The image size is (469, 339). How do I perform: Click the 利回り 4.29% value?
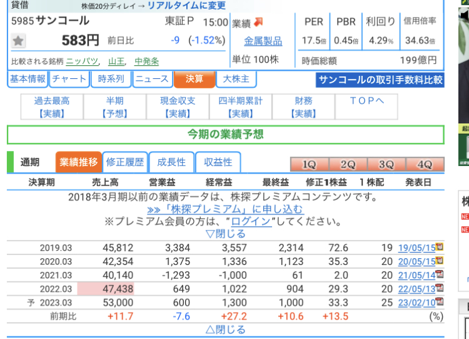click(381, 40)
